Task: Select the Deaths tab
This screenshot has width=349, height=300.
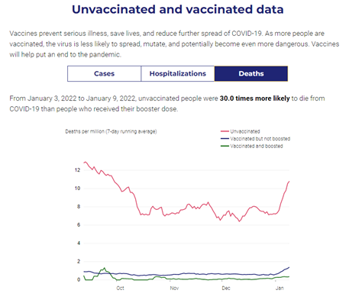Action: coord(251,74)
